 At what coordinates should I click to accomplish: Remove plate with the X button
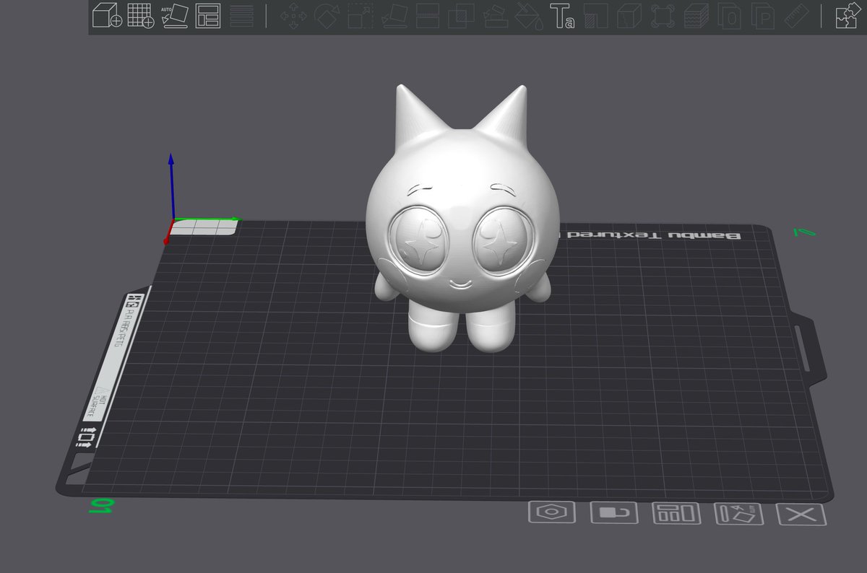801,515
